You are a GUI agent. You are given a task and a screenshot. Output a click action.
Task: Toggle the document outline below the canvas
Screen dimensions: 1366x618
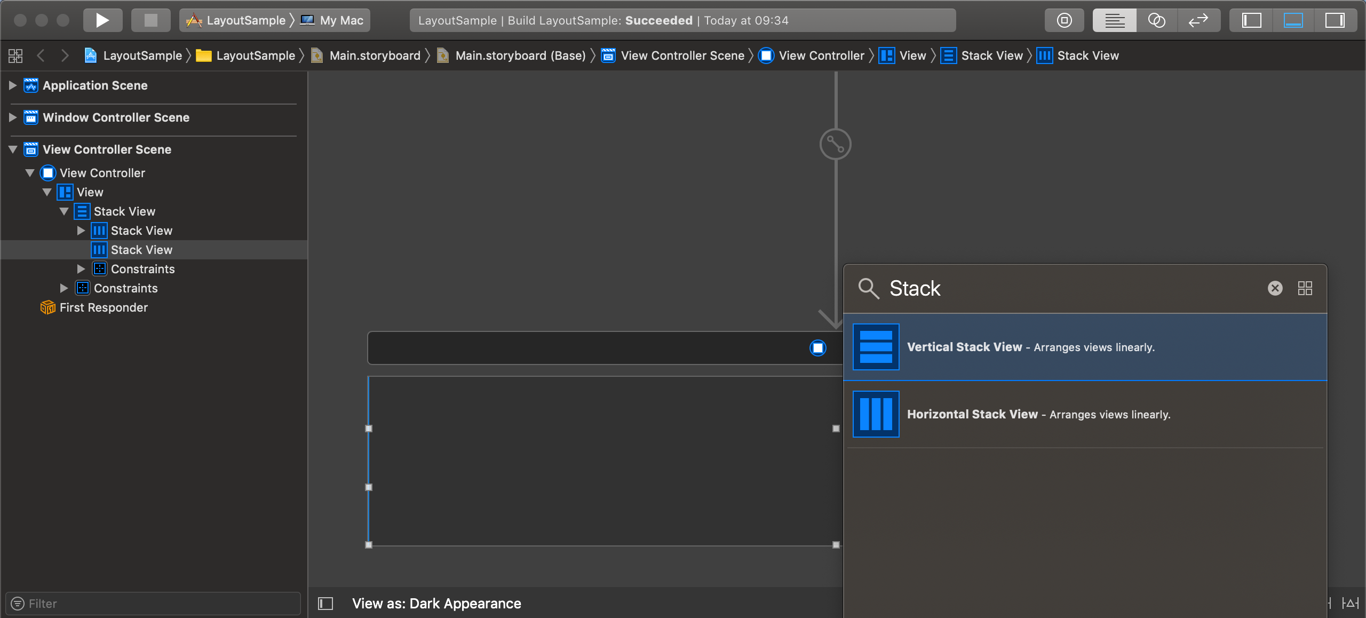325,603
